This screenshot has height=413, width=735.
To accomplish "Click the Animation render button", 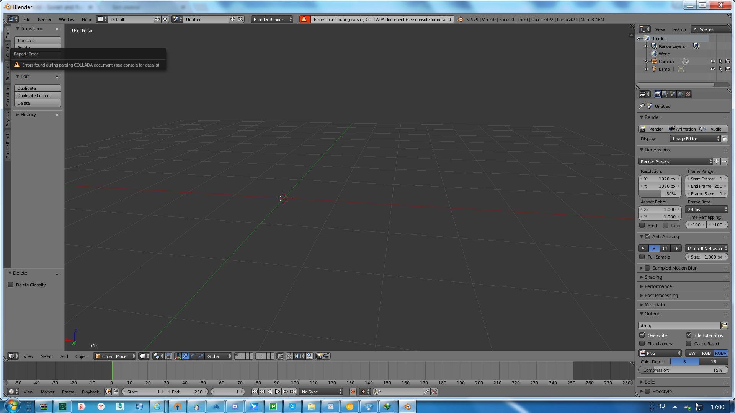I will pyautogui.click(x=683, y=129).
